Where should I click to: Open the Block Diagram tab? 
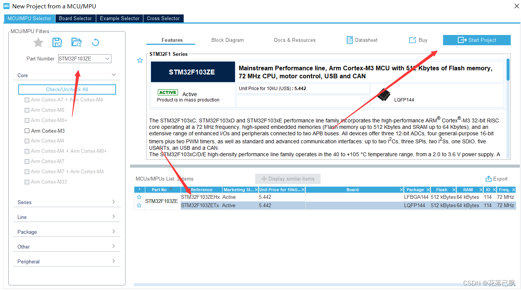[227, 40]
